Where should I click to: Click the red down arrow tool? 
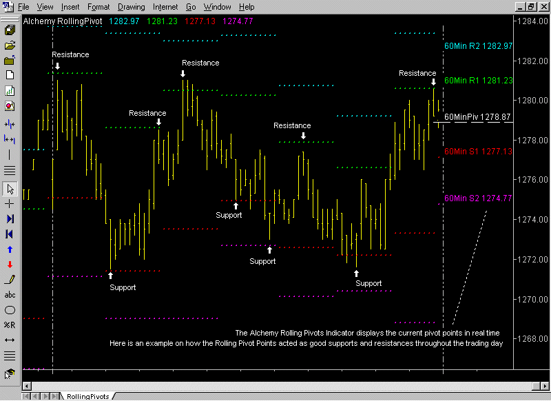[10, 265]
